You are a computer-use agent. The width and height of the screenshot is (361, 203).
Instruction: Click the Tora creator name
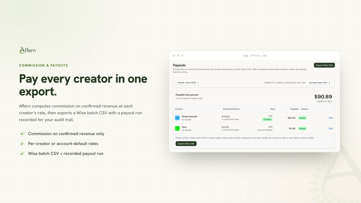pos(184,127)
